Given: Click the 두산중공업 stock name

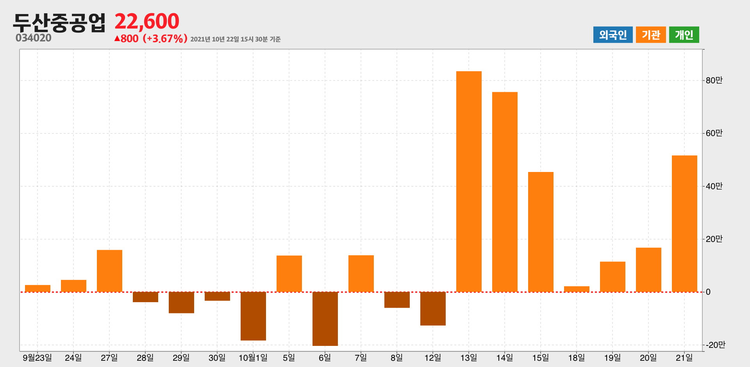Looking at the screenshot, I should (x=59, y=22).
